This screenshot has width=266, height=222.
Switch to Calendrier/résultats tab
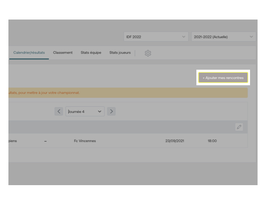tap(29, 53)
